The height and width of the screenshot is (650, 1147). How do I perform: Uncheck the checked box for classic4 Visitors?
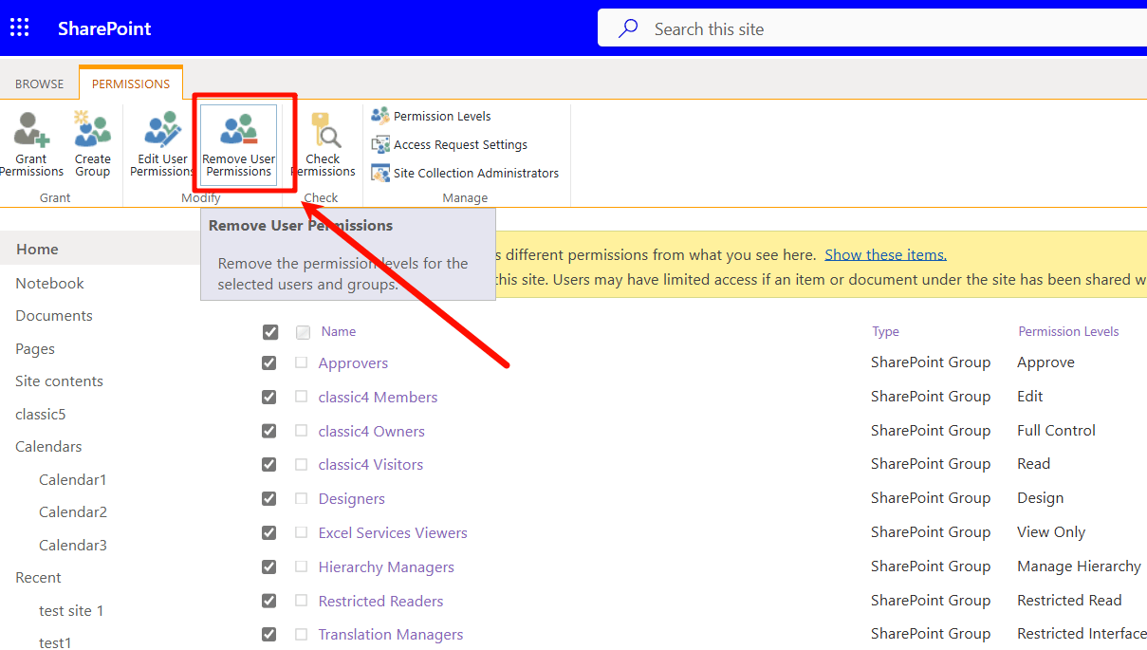269,464
